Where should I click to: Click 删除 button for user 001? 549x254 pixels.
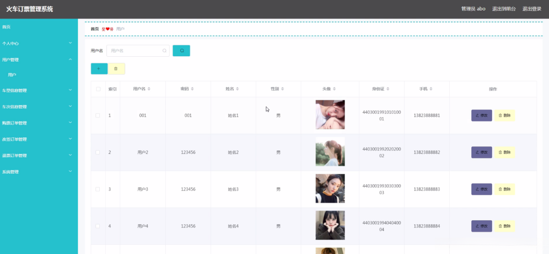504,115
